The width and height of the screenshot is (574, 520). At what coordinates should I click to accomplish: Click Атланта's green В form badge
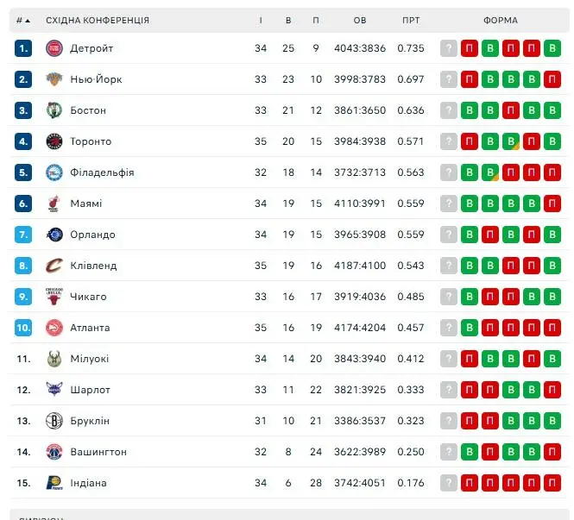click(470, 328)
